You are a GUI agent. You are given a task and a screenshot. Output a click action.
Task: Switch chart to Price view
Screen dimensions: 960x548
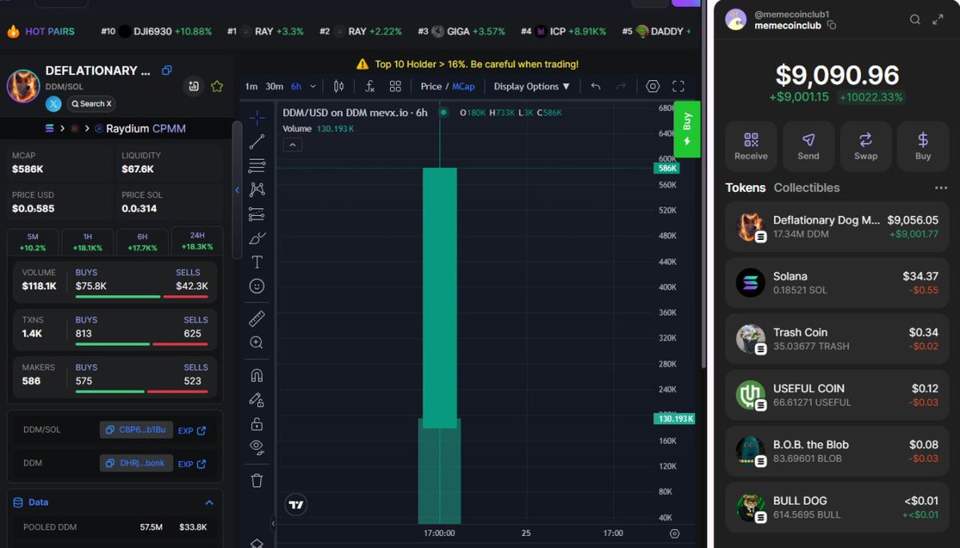(x=431, y=86)
